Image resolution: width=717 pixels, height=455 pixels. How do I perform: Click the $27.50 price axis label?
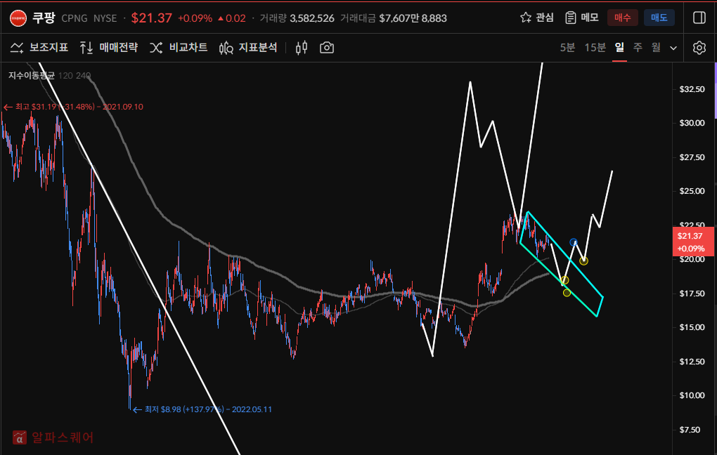tap(692, 157)
